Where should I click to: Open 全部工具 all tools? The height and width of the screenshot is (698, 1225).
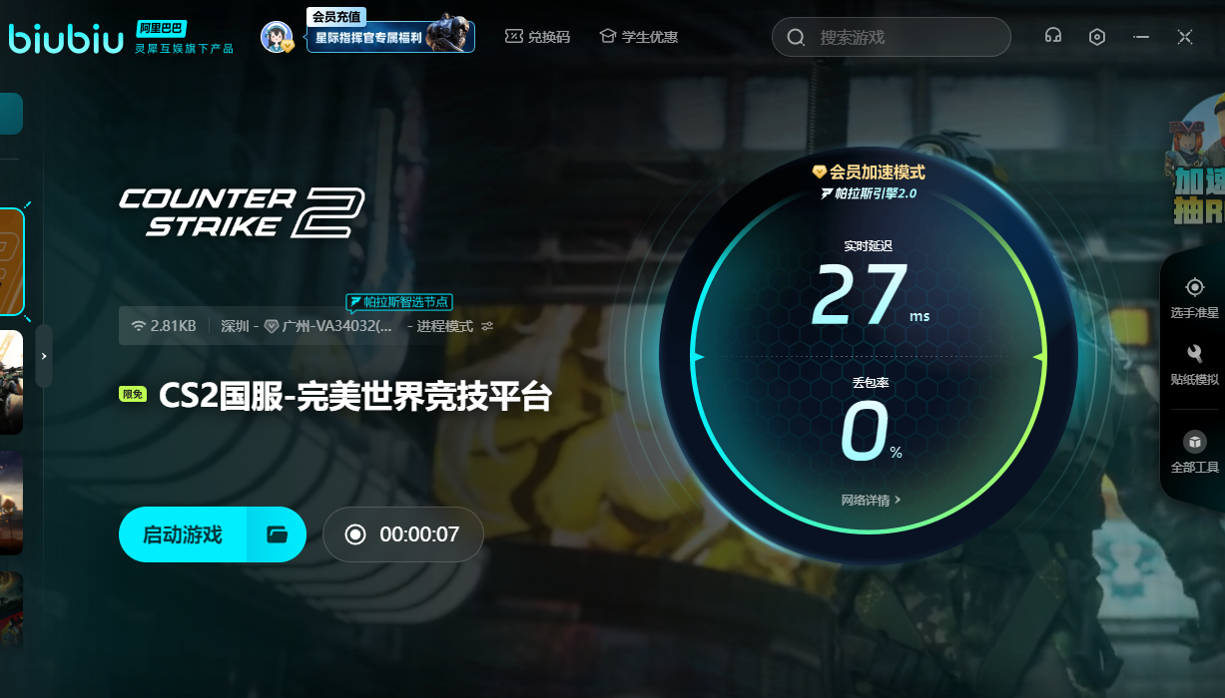1195,453
